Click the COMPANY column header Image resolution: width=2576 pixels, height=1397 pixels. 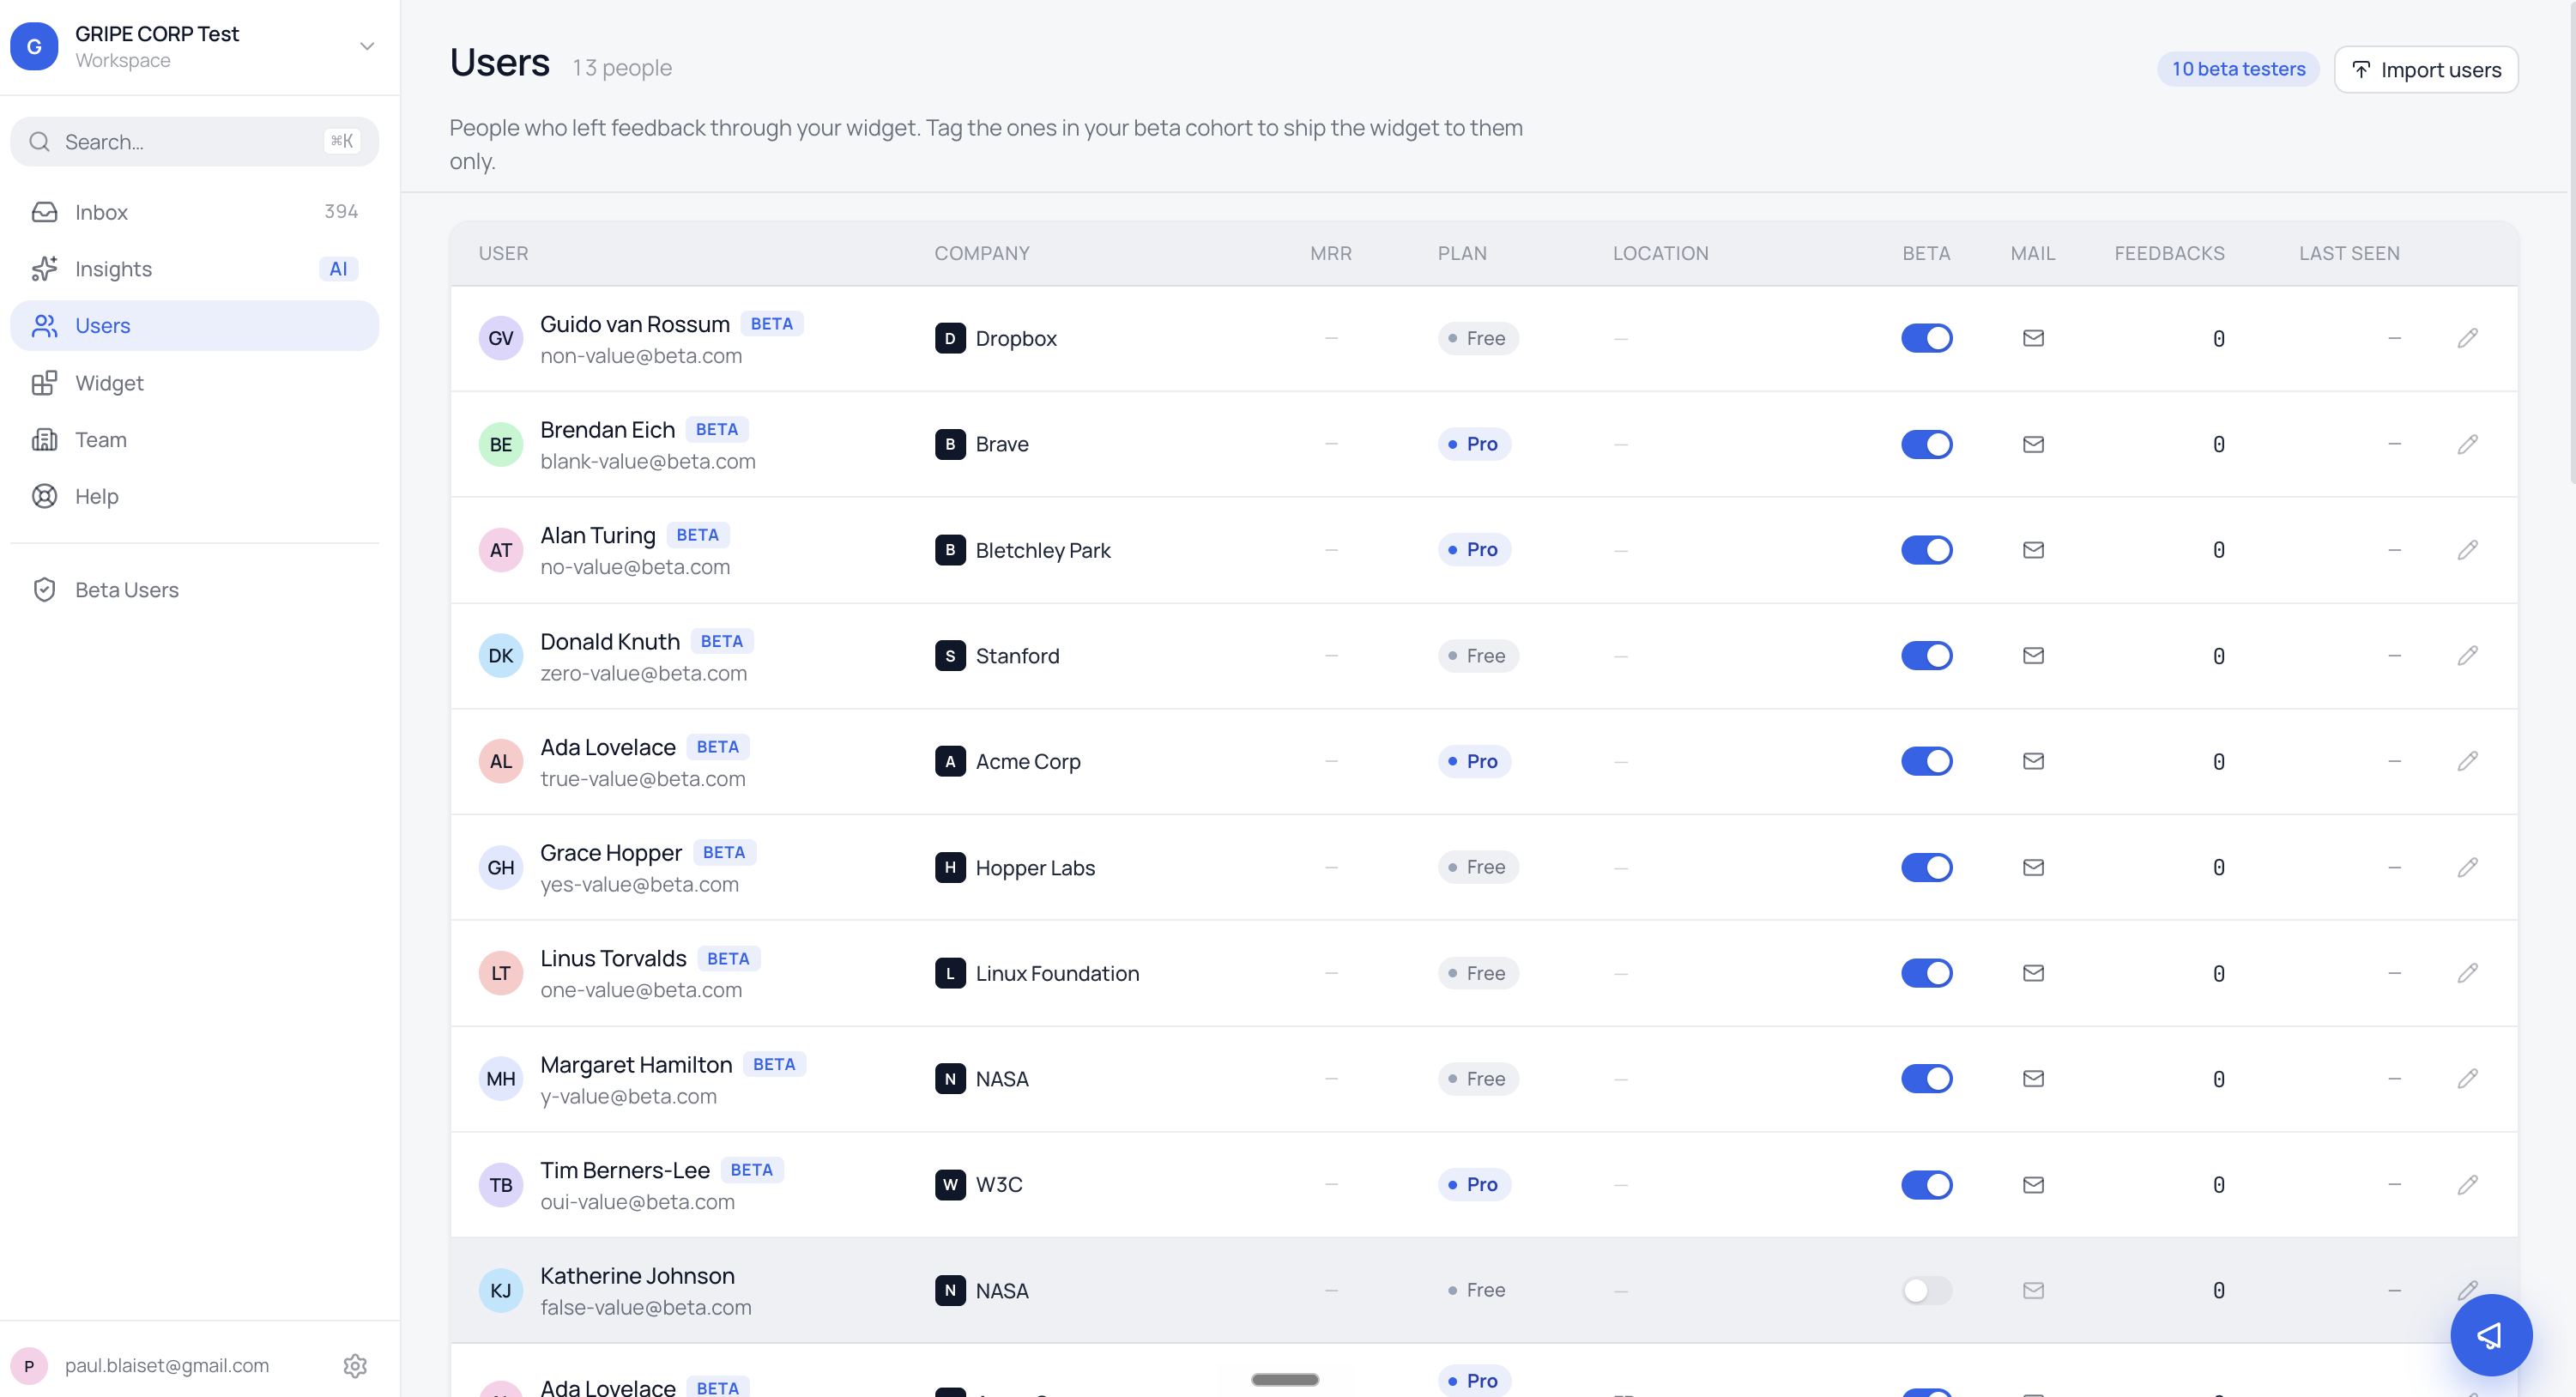coord(981,253)
